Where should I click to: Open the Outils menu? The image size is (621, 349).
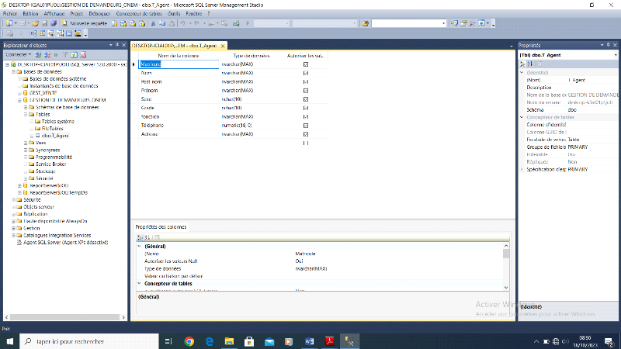click(x=173, y=13)
